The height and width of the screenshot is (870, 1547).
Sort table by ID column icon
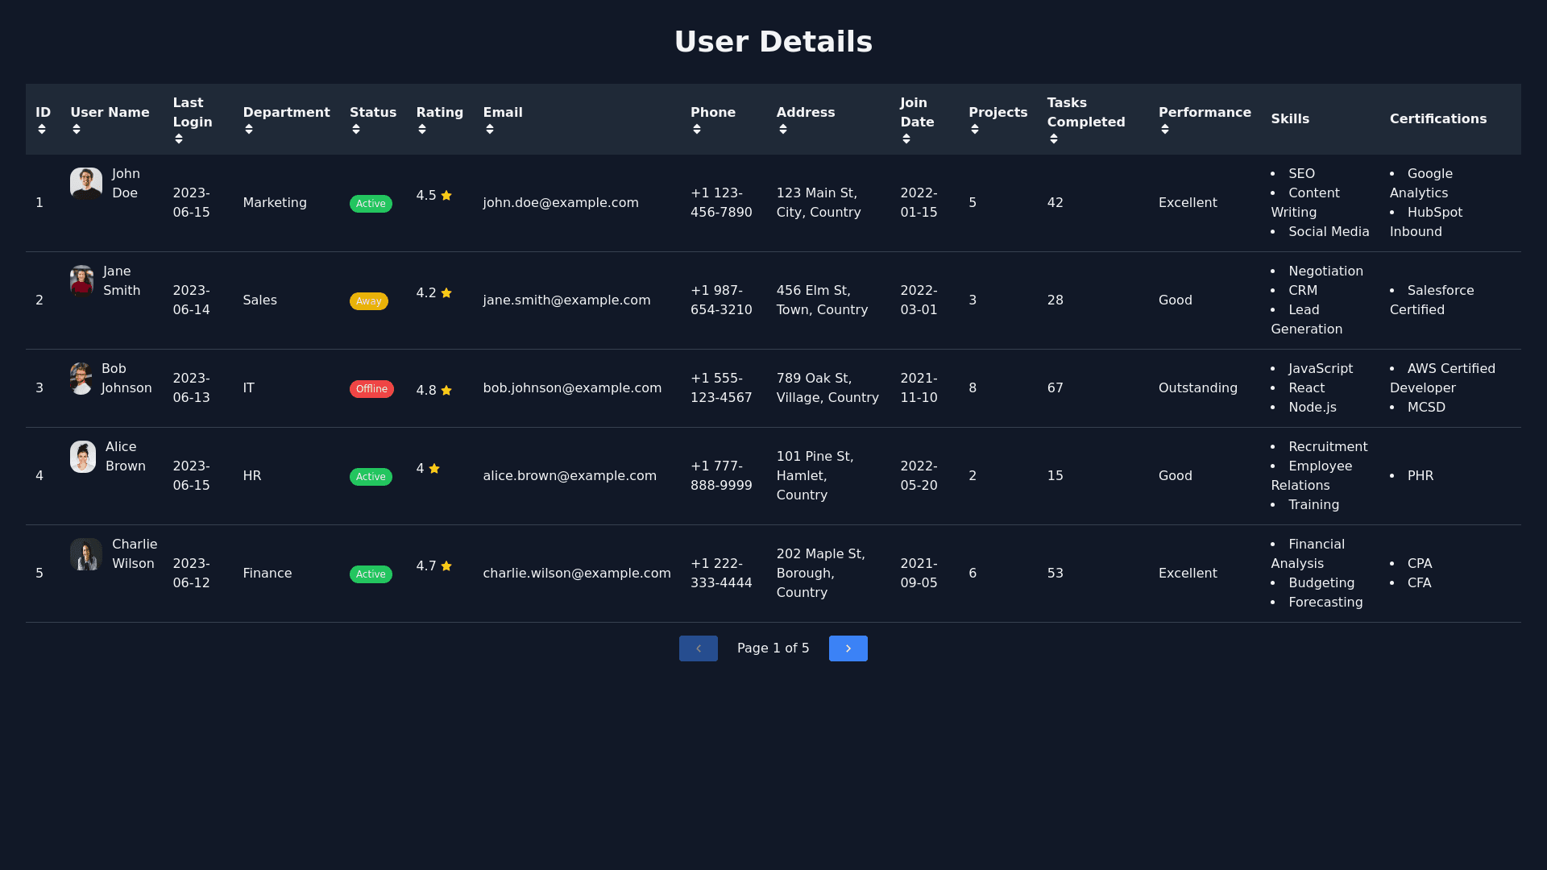coord(41,130)
